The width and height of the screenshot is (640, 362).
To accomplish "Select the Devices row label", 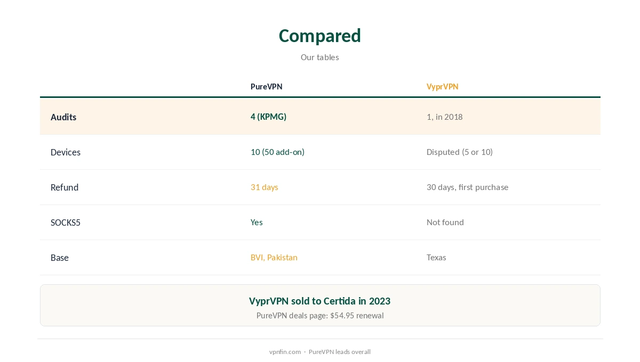I will coord(66,152).
